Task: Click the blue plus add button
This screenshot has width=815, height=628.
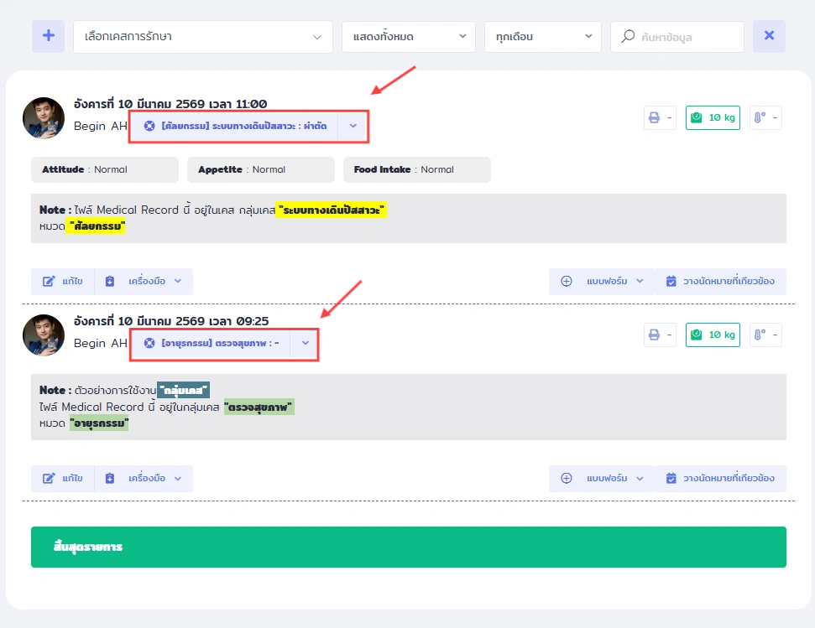Action: tap(48, 36)
